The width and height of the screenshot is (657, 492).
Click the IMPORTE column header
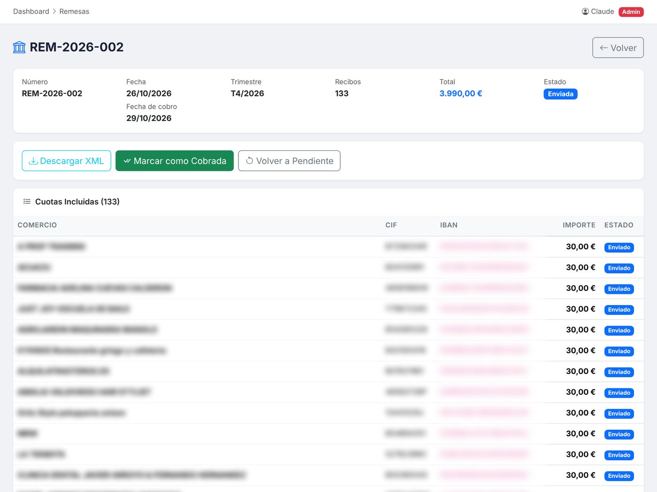click(579, 225)
